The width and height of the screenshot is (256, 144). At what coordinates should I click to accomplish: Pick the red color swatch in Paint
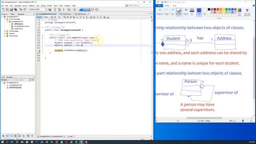pyautogui.click(x=218, y=10)
